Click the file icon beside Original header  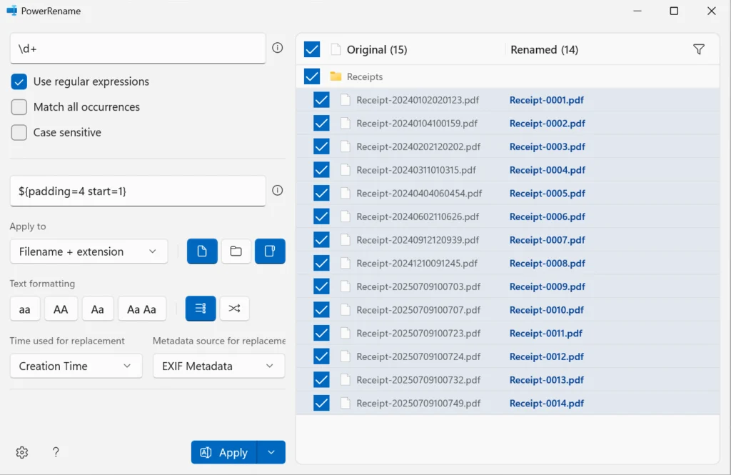[336, 49]
